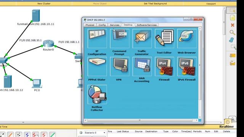Choose the blue lightning serial connection

(x=27, y=135)
